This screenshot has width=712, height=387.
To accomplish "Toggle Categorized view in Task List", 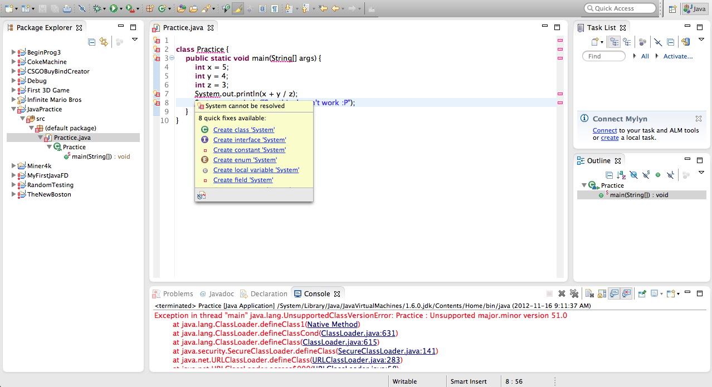I will click(x=615, y=42).
